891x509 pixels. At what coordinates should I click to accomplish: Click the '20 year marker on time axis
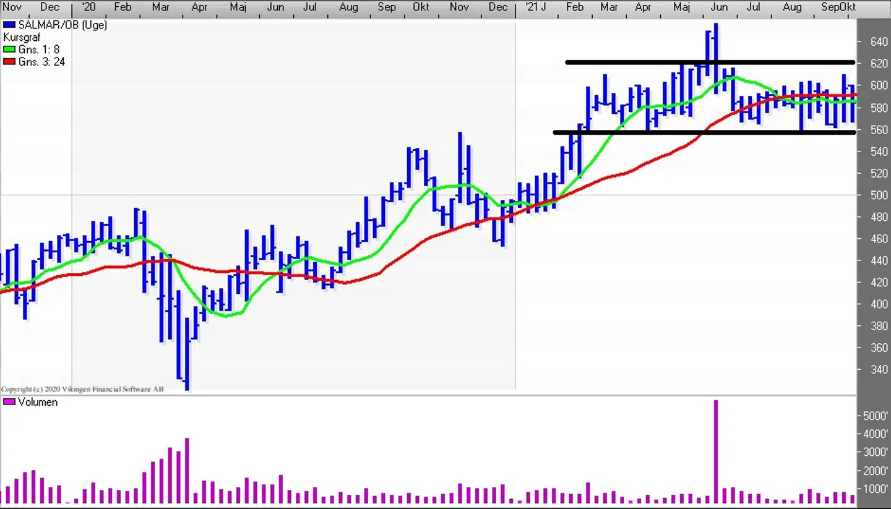click(88, 7)
